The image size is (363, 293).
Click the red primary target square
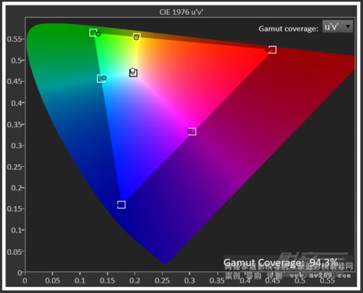click(x=273, y=50)
